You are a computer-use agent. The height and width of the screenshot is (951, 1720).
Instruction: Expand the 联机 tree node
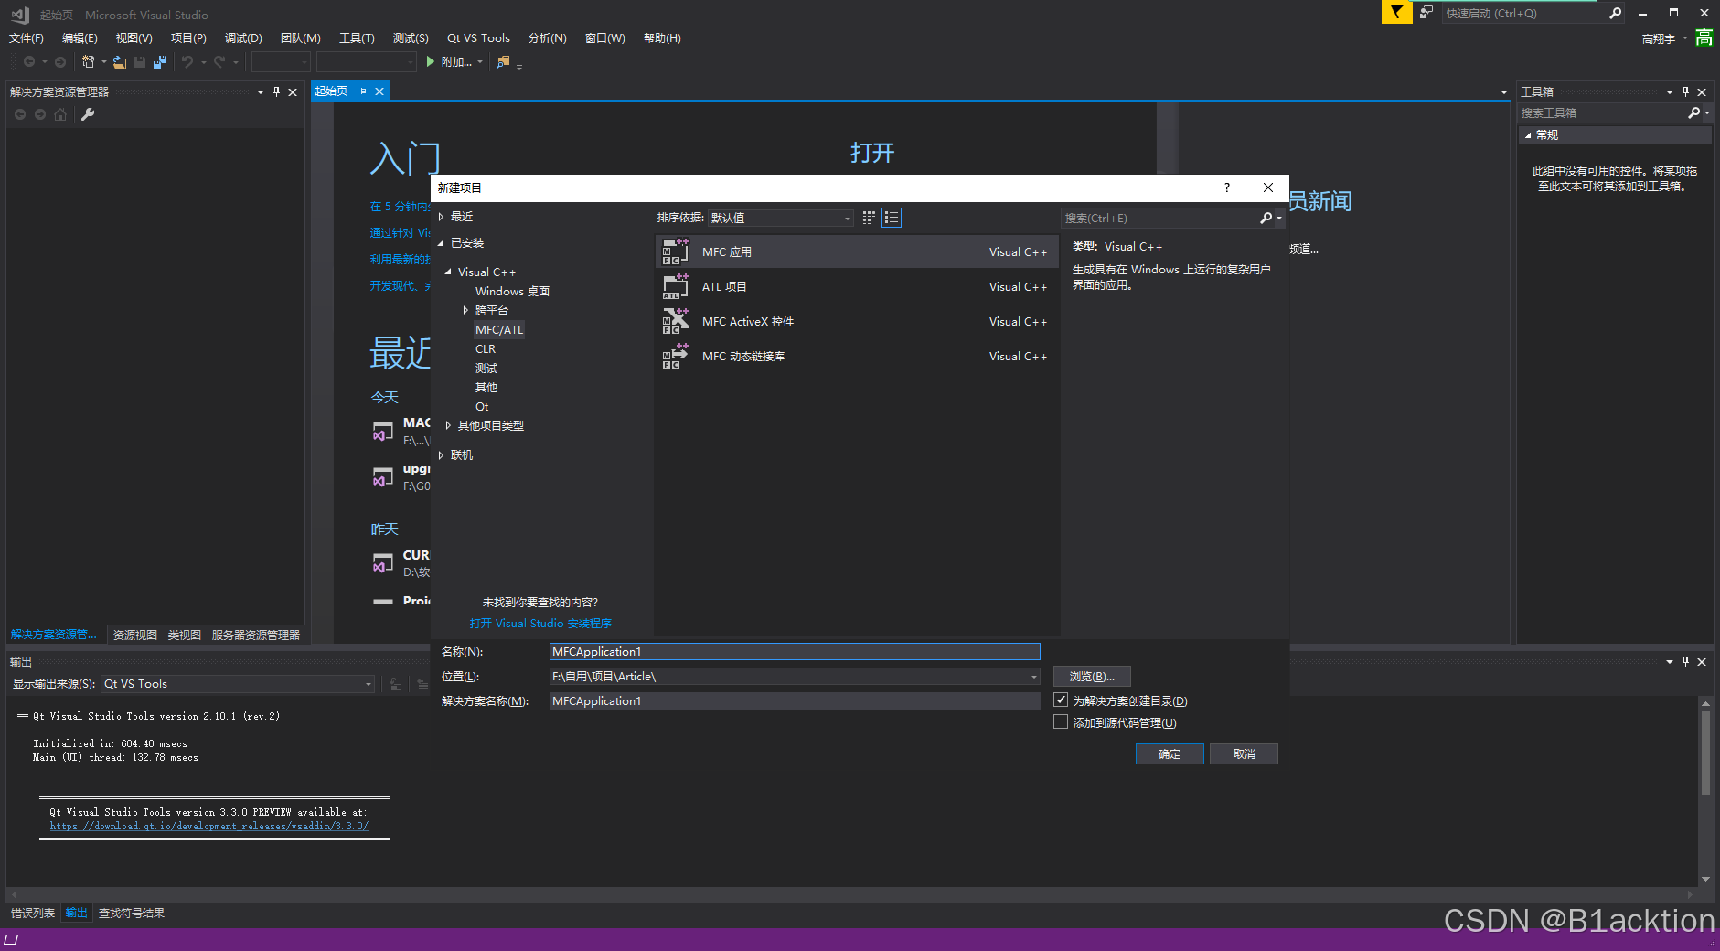(x=441, y=454)
